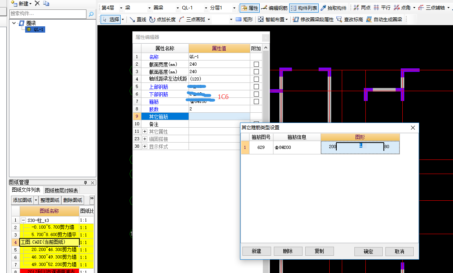Activate the 选择 selection tool
453x273 pixels.
tap(111, 19)
